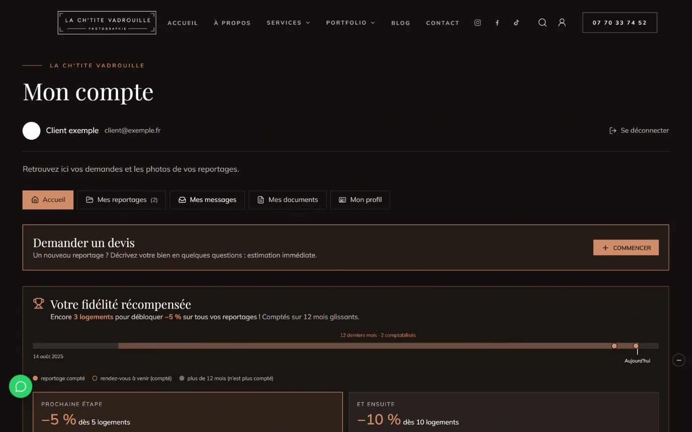Click La Ch'tite Vadrouille logo
692x432 pixels.
(x=107, y=23)
